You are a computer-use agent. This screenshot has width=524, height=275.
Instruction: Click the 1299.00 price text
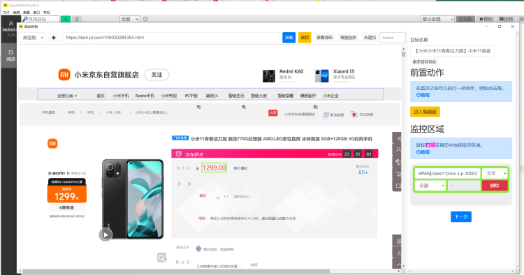pyautogui.click(x=214, y=168)
